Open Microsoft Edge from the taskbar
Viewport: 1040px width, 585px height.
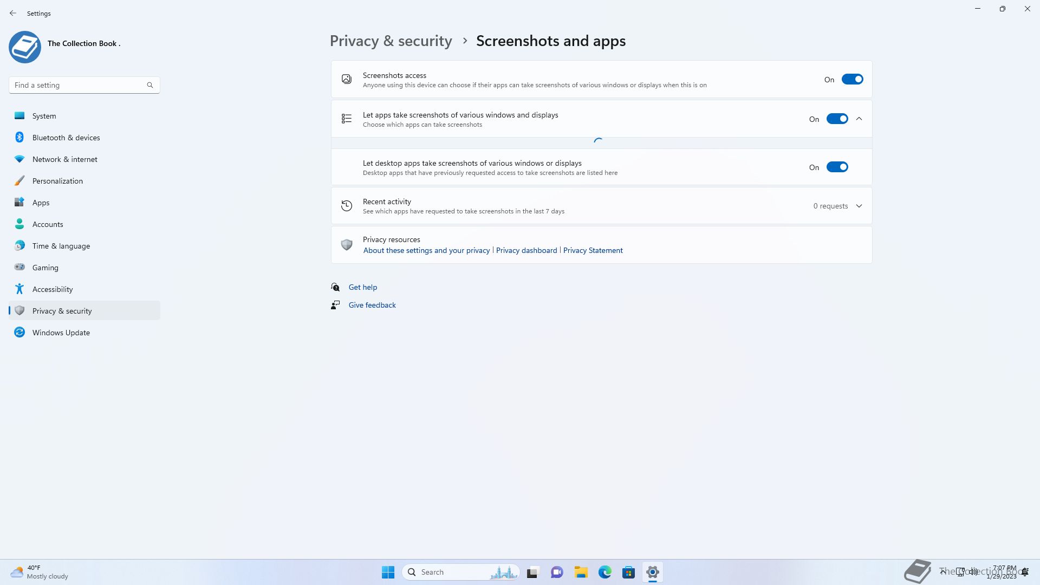[x=605, y=572]
